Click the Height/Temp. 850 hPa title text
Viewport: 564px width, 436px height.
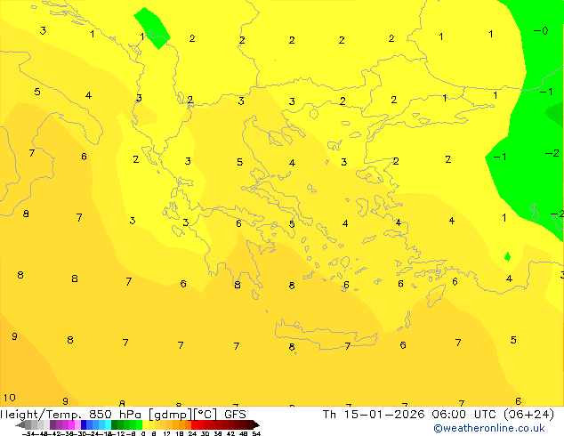pos(71,415)
